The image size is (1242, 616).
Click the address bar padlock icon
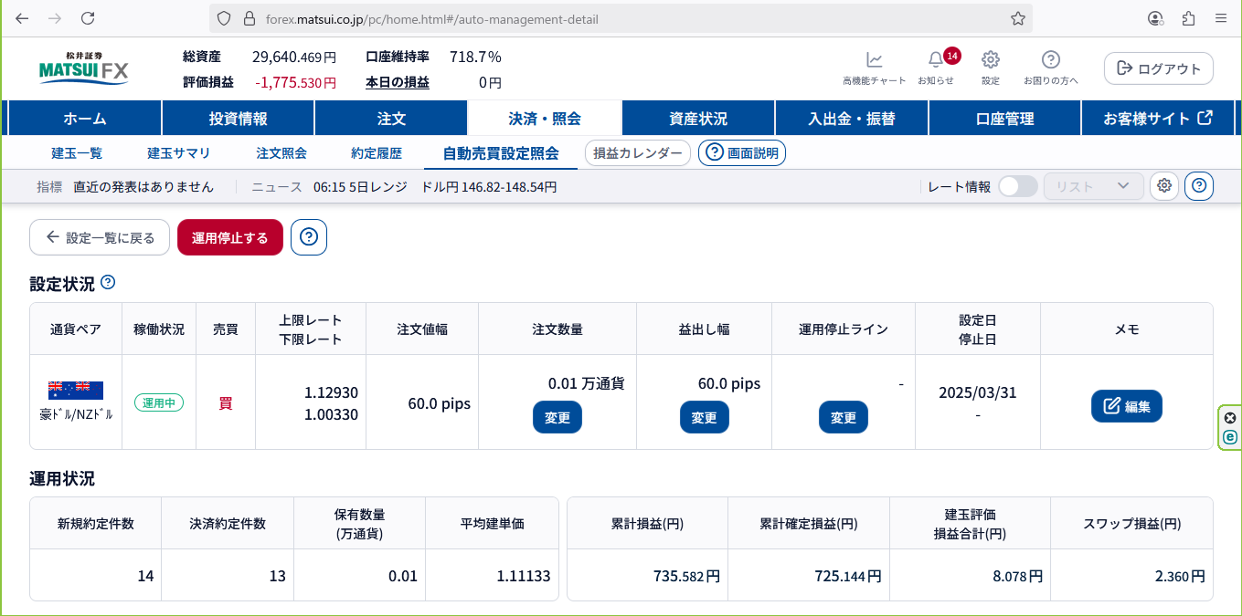click(x=248, y=18)
